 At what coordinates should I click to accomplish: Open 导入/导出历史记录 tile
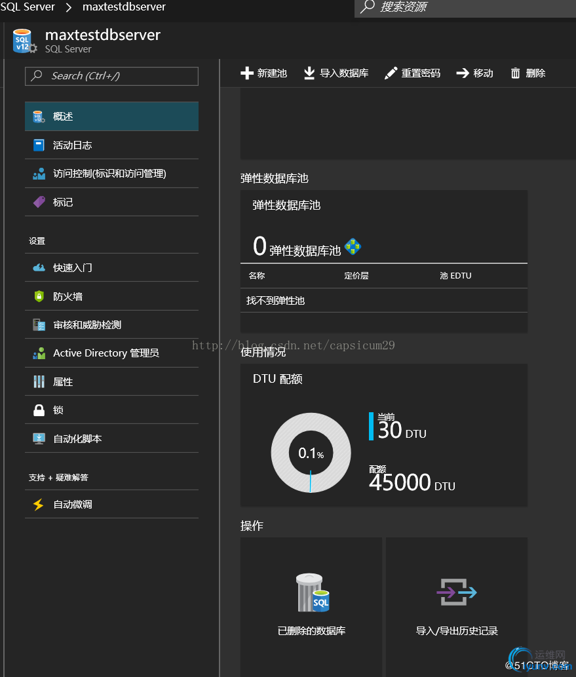click(457, 607)
